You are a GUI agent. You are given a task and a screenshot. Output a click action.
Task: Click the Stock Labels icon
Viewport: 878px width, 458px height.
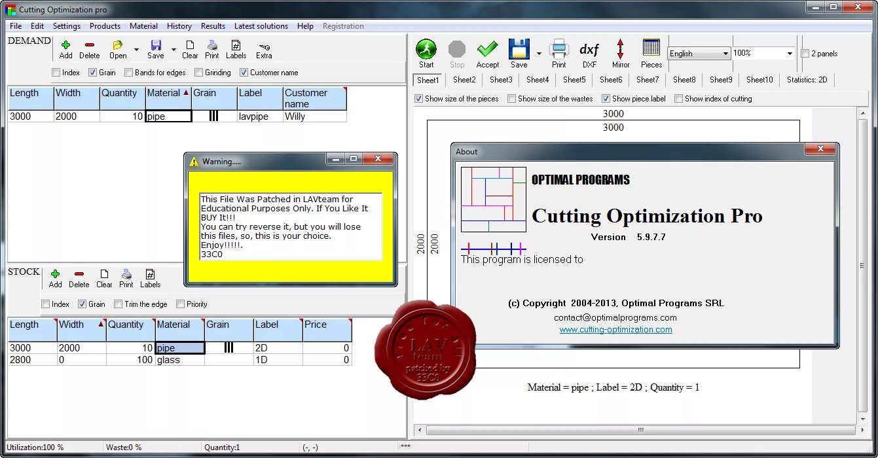[x=150, y=273]
